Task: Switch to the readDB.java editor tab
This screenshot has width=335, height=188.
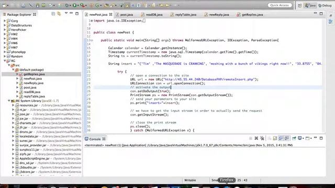Action: [x=152, y=15]
